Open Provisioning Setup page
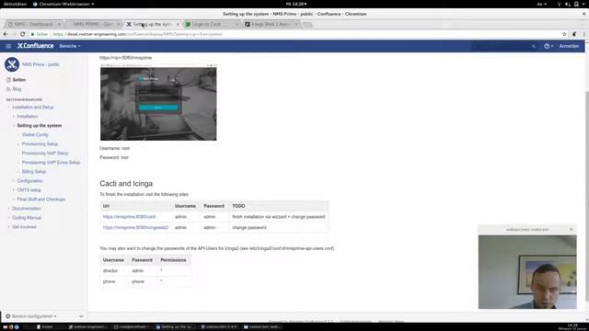 pyautogui.click(x=40, y=144)
